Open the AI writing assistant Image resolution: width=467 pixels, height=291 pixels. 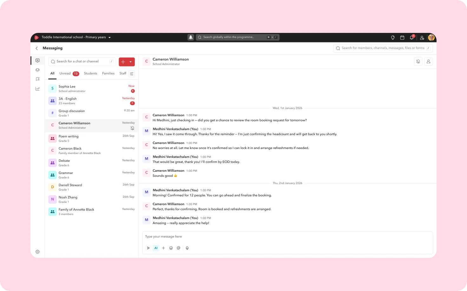coord(156,248)
